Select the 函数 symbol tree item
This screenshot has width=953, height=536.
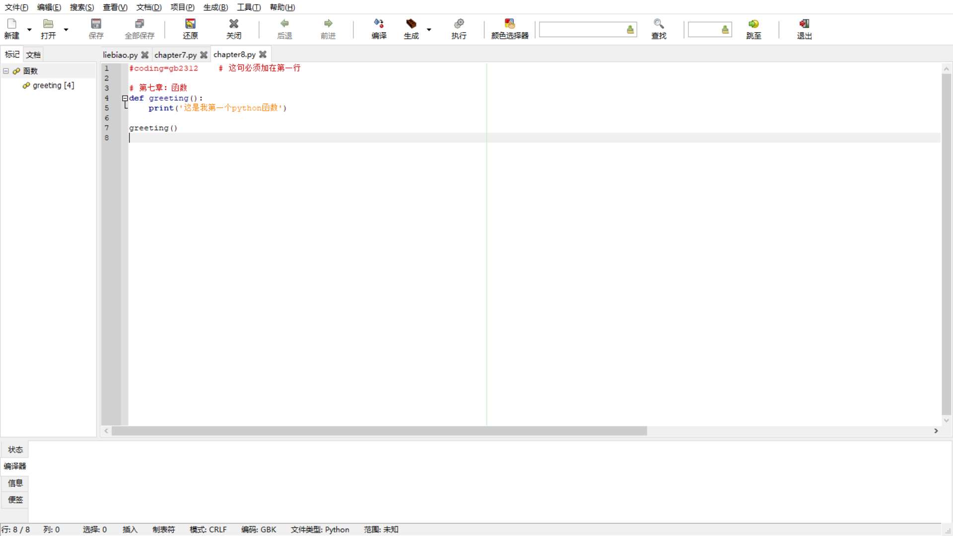pos(30,71)
